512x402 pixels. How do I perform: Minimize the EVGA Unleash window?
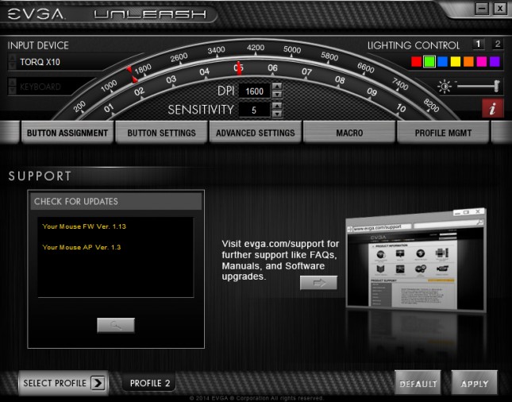point(482,8)
